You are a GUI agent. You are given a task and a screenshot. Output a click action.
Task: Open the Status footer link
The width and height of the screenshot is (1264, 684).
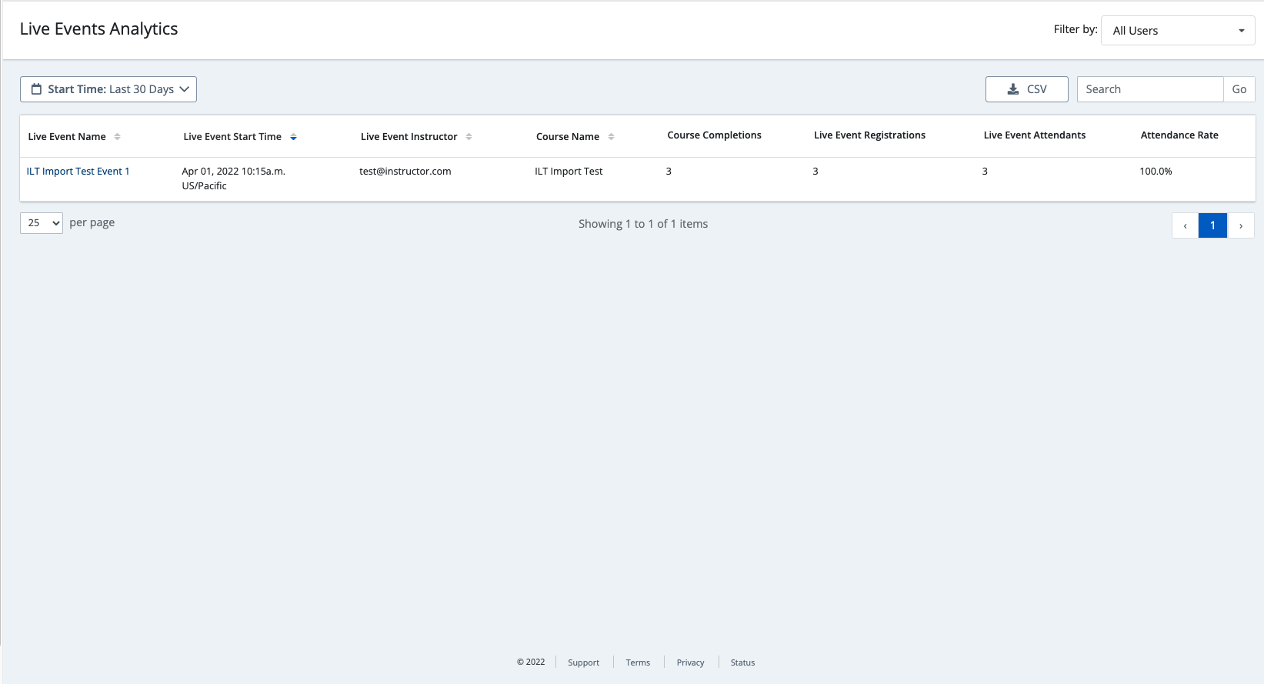[742, 662]
